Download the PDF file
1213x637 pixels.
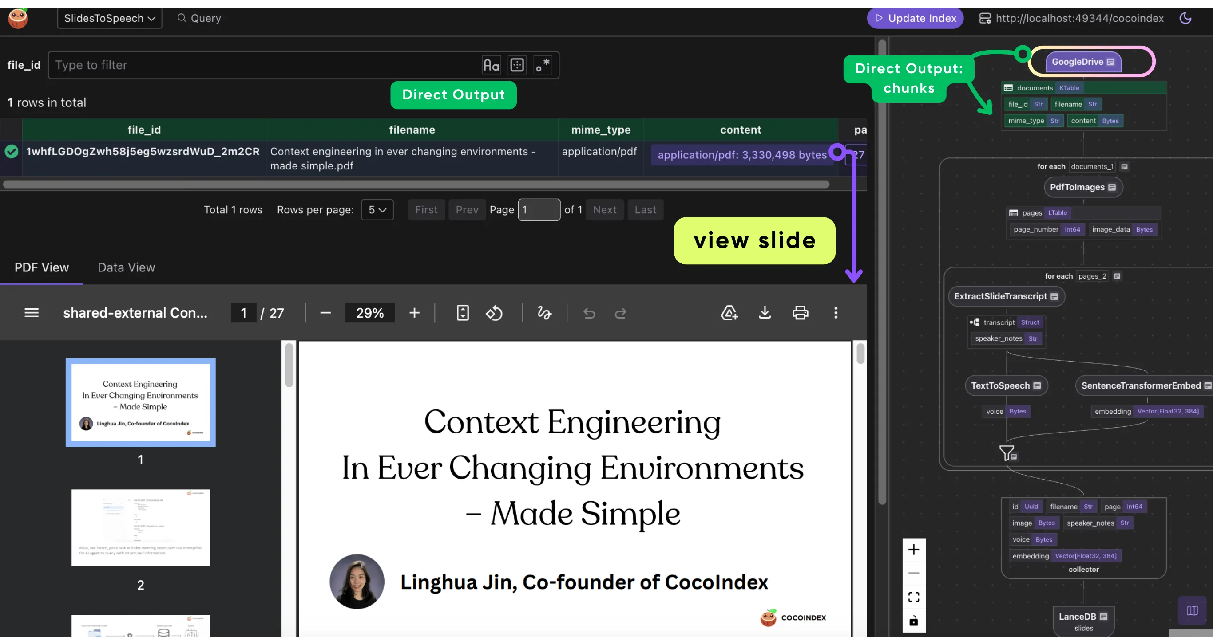click(764, 313)
